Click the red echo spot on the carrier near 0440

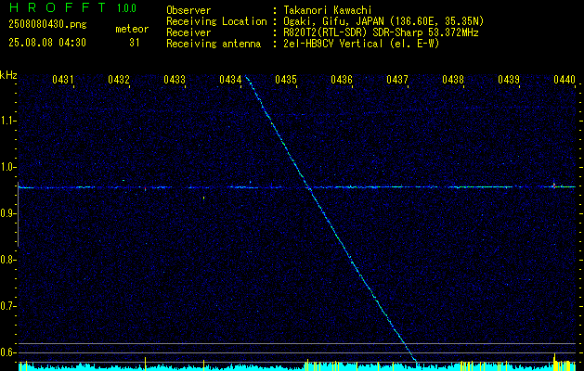[554, 185]
